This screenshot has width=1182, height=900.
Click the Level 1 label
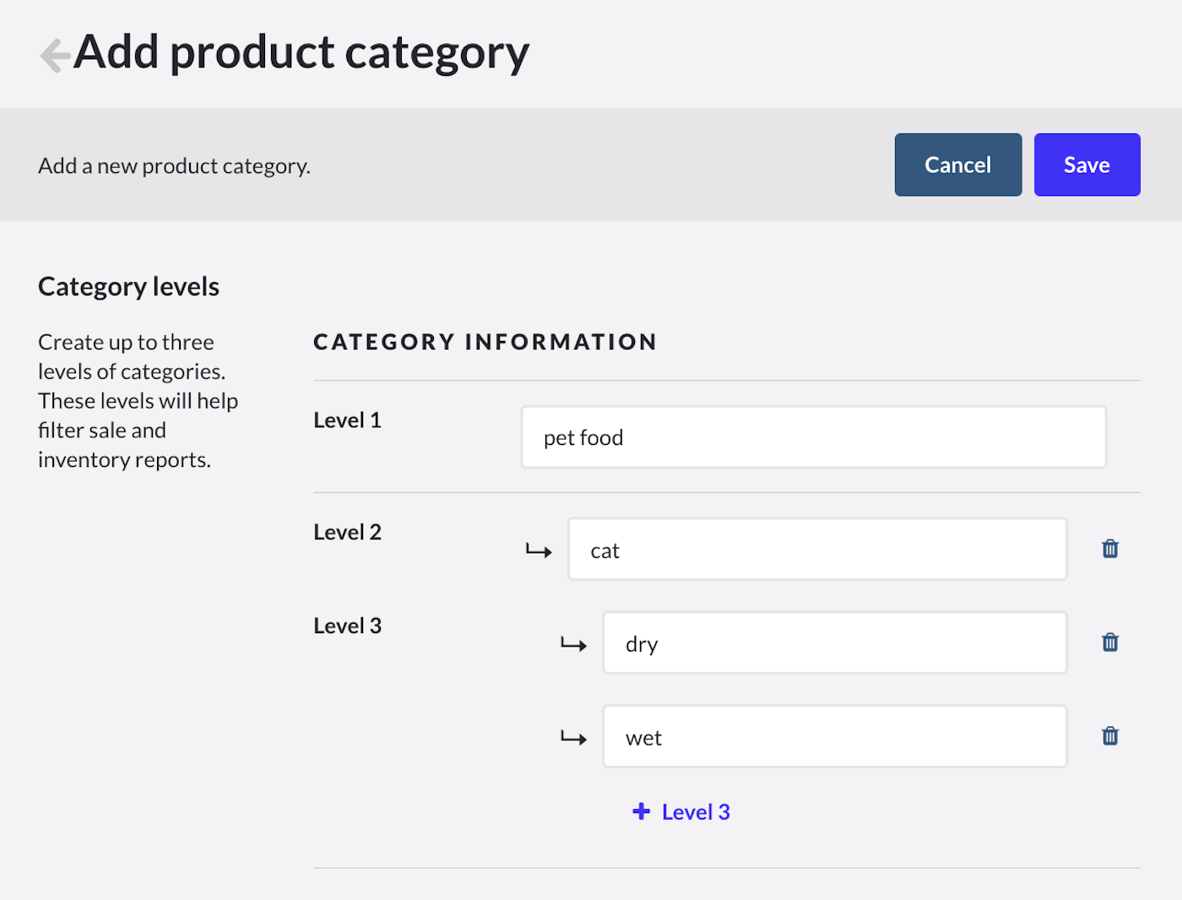347,420
